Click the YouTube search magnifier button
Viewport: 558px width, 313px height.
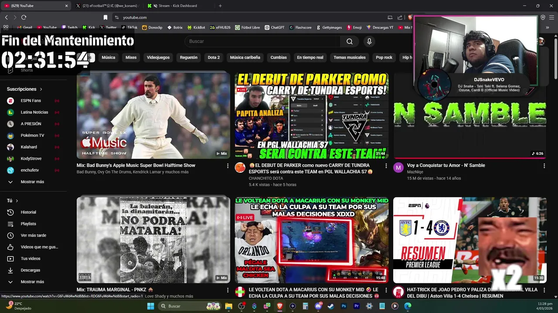[350, 41]
